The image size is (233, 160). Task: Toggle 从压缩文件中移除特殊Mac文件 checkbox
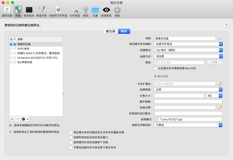click(x=156, y=68)
